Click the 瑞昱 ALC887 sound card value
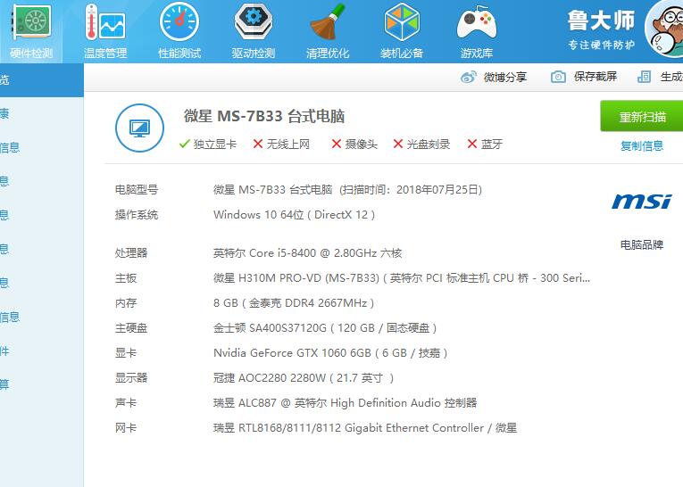Image resolution: width=683 pixels, height=487 pixels. click(x=345, y=402)
